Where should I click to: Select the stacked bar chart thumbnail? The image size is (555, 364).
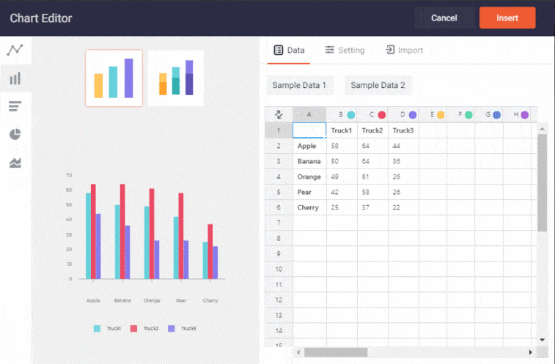(x=176, y=78)
